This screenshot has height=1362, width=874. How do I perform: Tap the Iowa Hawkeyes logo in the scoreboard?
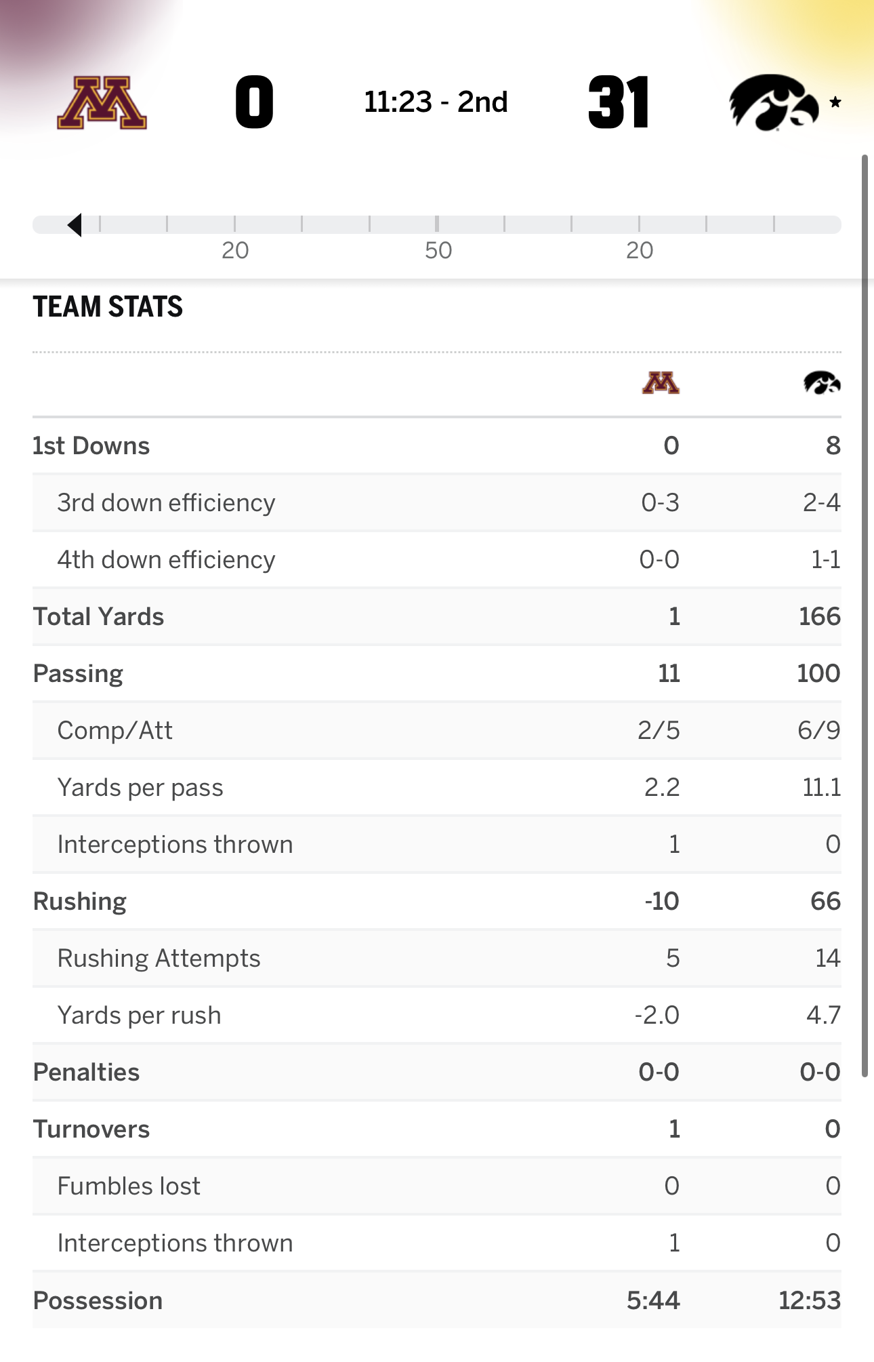pos(773,102)
